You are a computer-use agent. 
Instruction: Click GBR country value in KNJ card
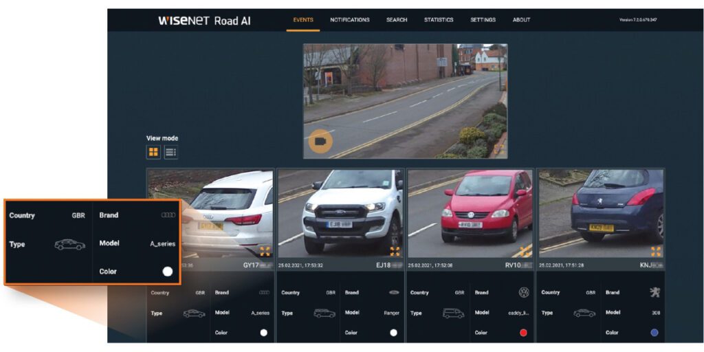[x=591, y=292]
